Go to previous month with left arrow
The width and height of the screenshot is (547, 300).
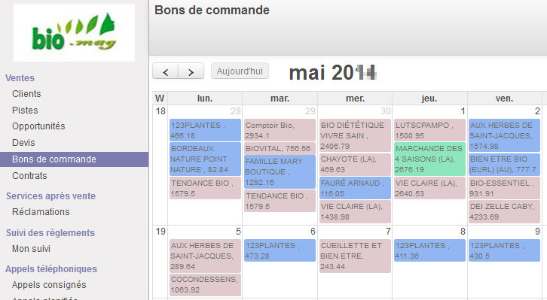(x=165, y=71)
